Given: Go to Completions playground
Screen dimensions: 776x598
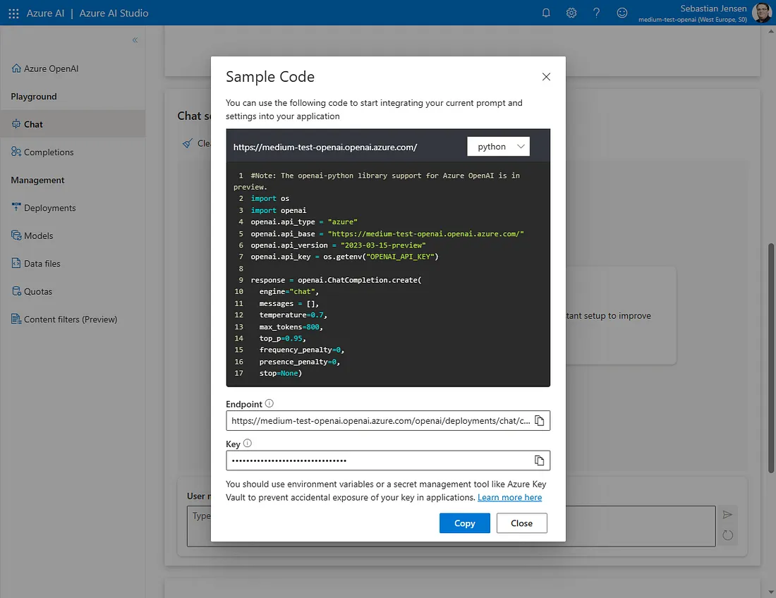Looking at the screenshot, I should [49, 152].
